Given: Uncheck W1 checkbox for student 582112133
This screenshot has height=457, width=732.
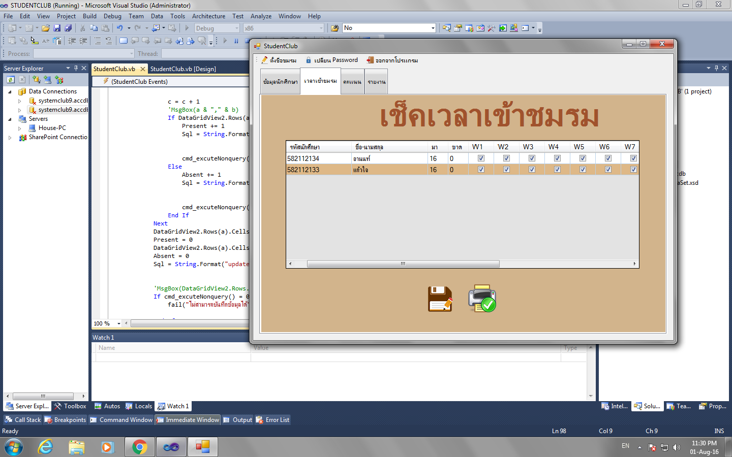Looking at the screenshot, I should [x=481, y=170].
